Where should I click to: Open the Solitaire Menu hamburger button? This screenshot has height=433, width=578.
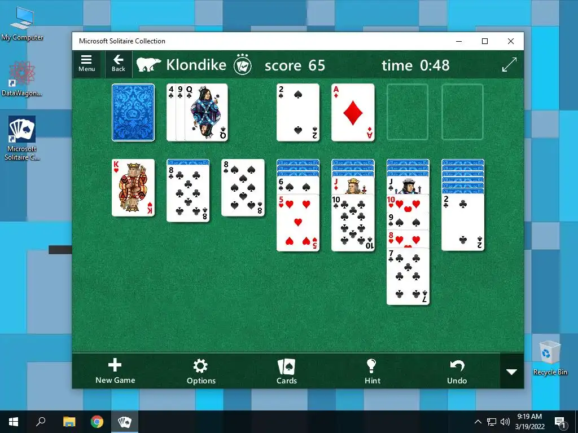coord(86,64)
